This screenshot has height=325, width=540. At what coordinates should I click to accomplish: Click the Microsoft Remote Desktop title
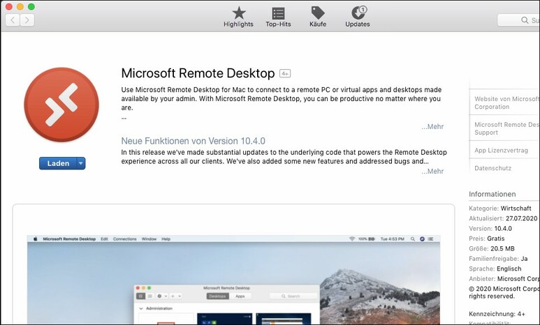pos(198,73)
